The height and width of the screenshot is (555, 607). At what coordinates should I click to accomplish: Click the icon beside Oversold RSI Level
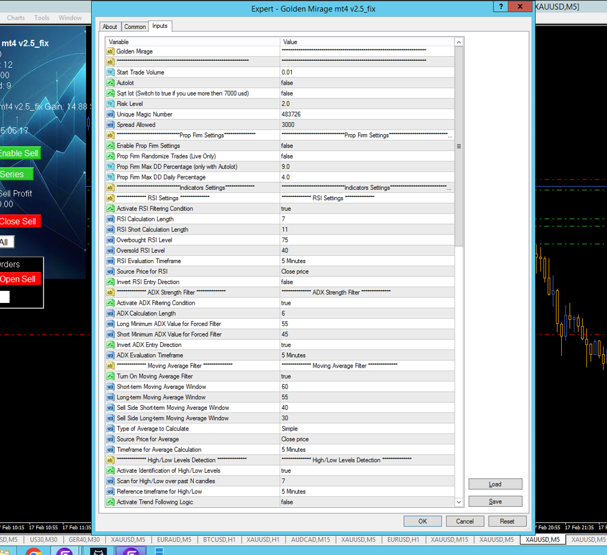pos(111,250)
